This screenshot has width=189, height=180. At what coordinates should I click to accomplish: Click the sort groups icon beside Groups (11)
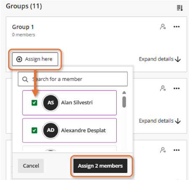point(180,8)
